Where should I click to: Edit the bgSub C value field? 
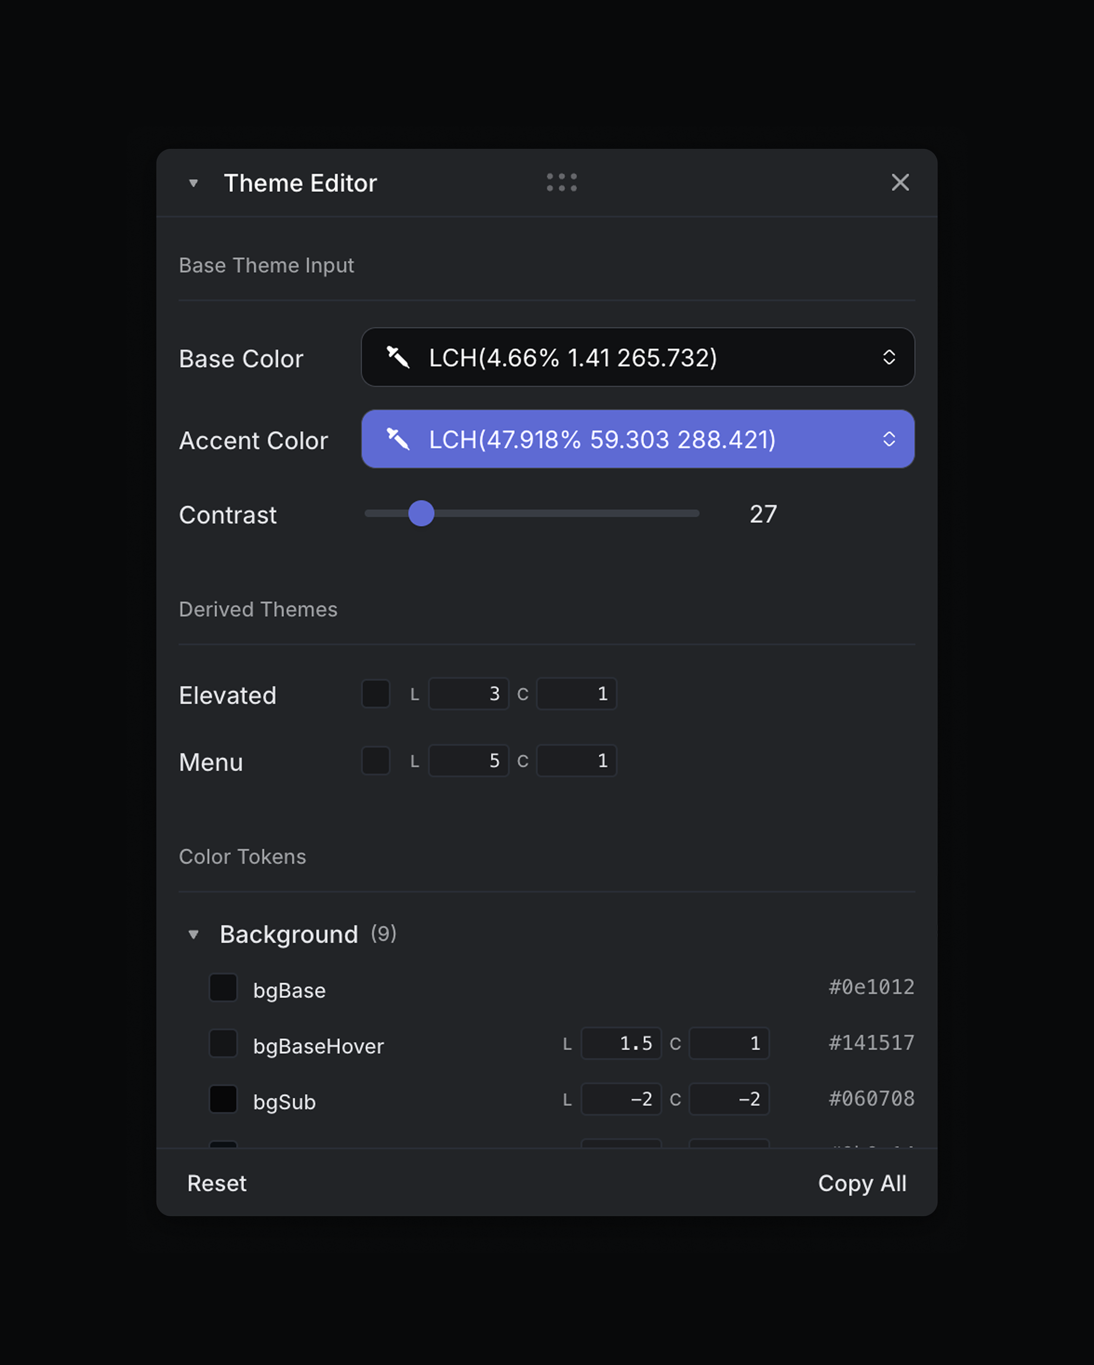click(729, 1099)
